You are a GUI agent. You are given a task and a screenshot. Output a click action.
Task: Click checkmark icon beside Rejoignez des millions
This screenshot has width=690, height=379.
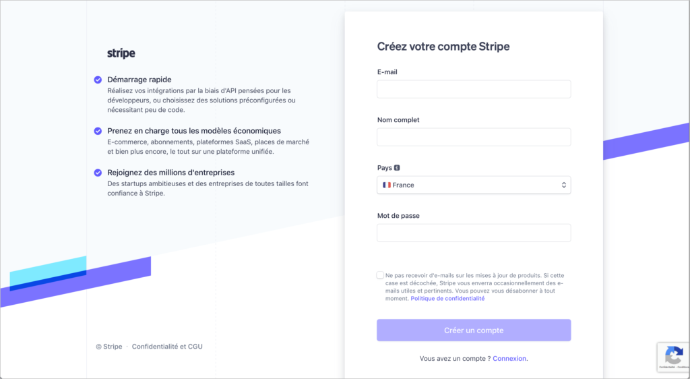tap(98, 173)
